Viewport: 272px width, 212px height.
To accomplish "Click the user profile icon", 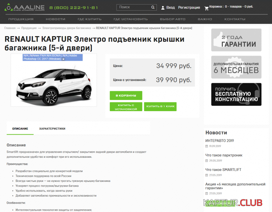I will pyautogui.click(x=163, y=8).
